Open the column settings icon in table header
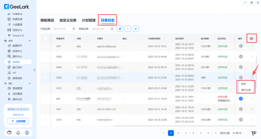This screenshot has height=139, width=261. coord(252,38)
